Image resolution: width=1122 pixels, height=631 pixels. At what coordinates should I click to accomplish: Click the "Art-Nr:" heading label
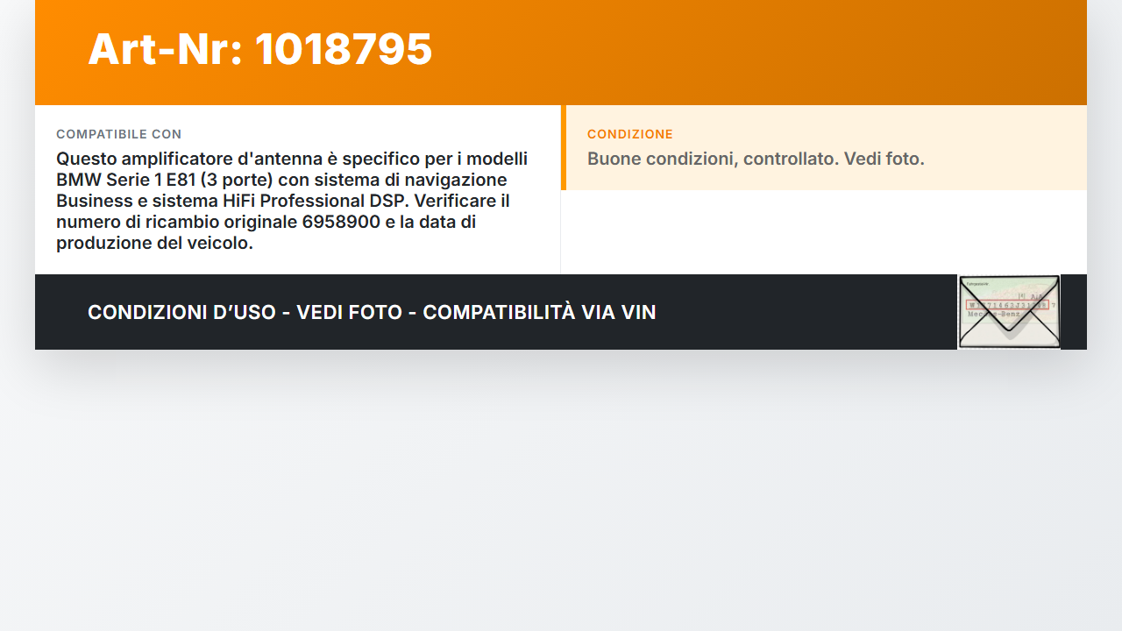point(165,48)
